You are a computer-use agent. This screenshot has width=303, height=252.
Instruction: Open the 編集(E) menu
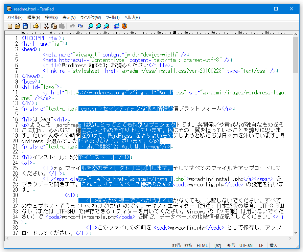tap(33, 18)
